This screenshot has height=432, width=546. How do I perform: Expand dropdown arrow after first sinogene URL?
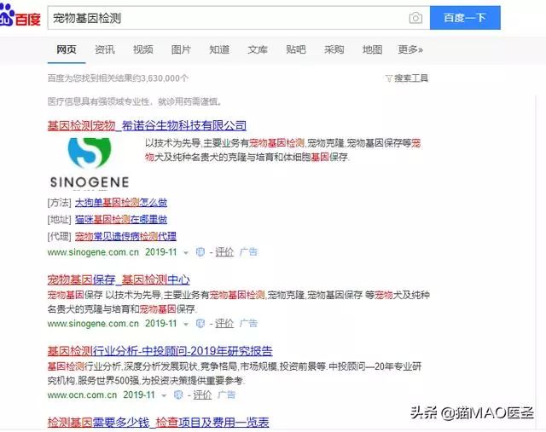[x=186, y=253]
